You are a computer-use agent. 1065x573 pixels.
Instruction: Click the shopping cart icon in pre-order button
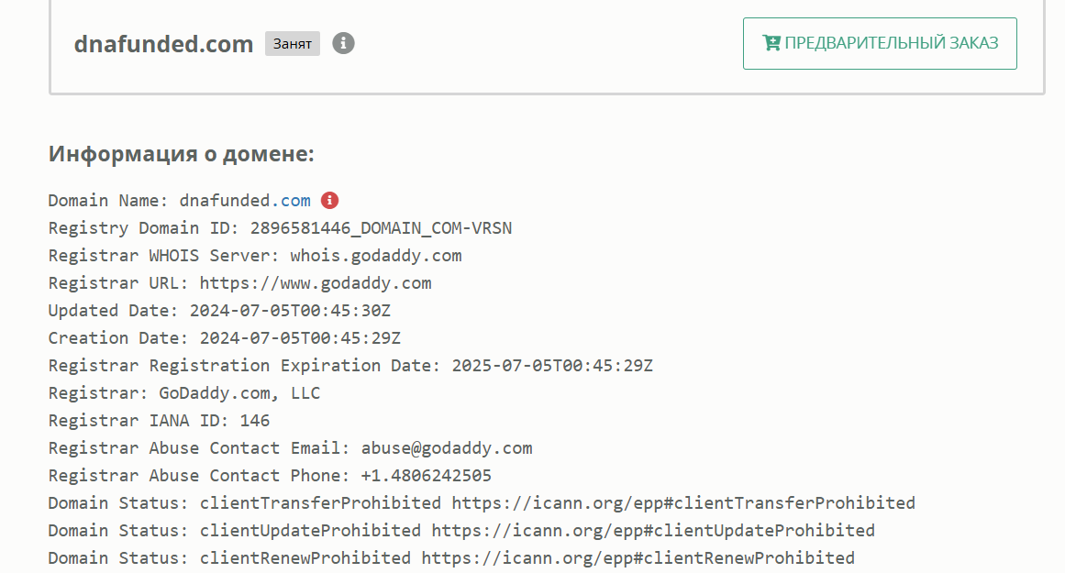(771, 43)
